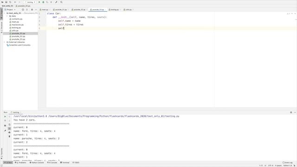The height and width of the screenshot is (167, 297).
Task: Open the Event Log
Action: coord(288,162)
